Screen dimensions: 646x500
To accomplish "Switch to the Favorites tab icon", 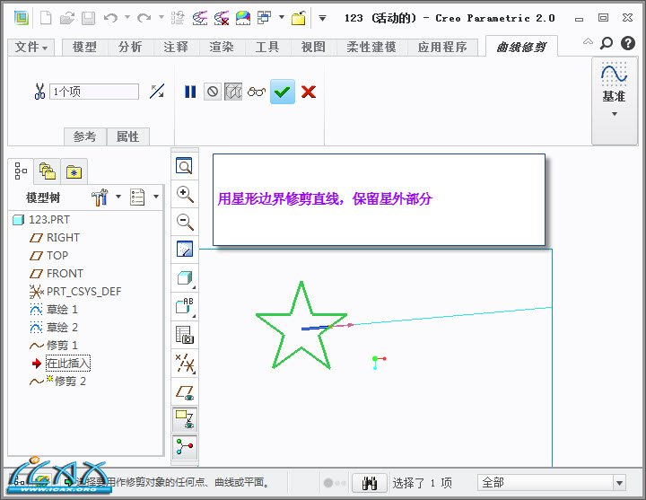I will [x=74, y=171].
